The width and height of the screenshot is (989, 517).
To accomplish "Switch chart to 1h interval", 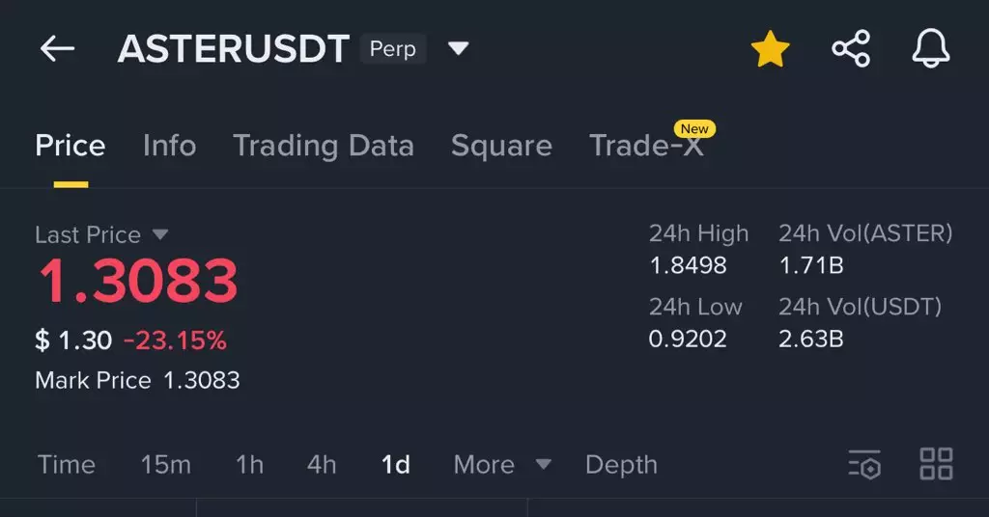I will click(249, 465).
